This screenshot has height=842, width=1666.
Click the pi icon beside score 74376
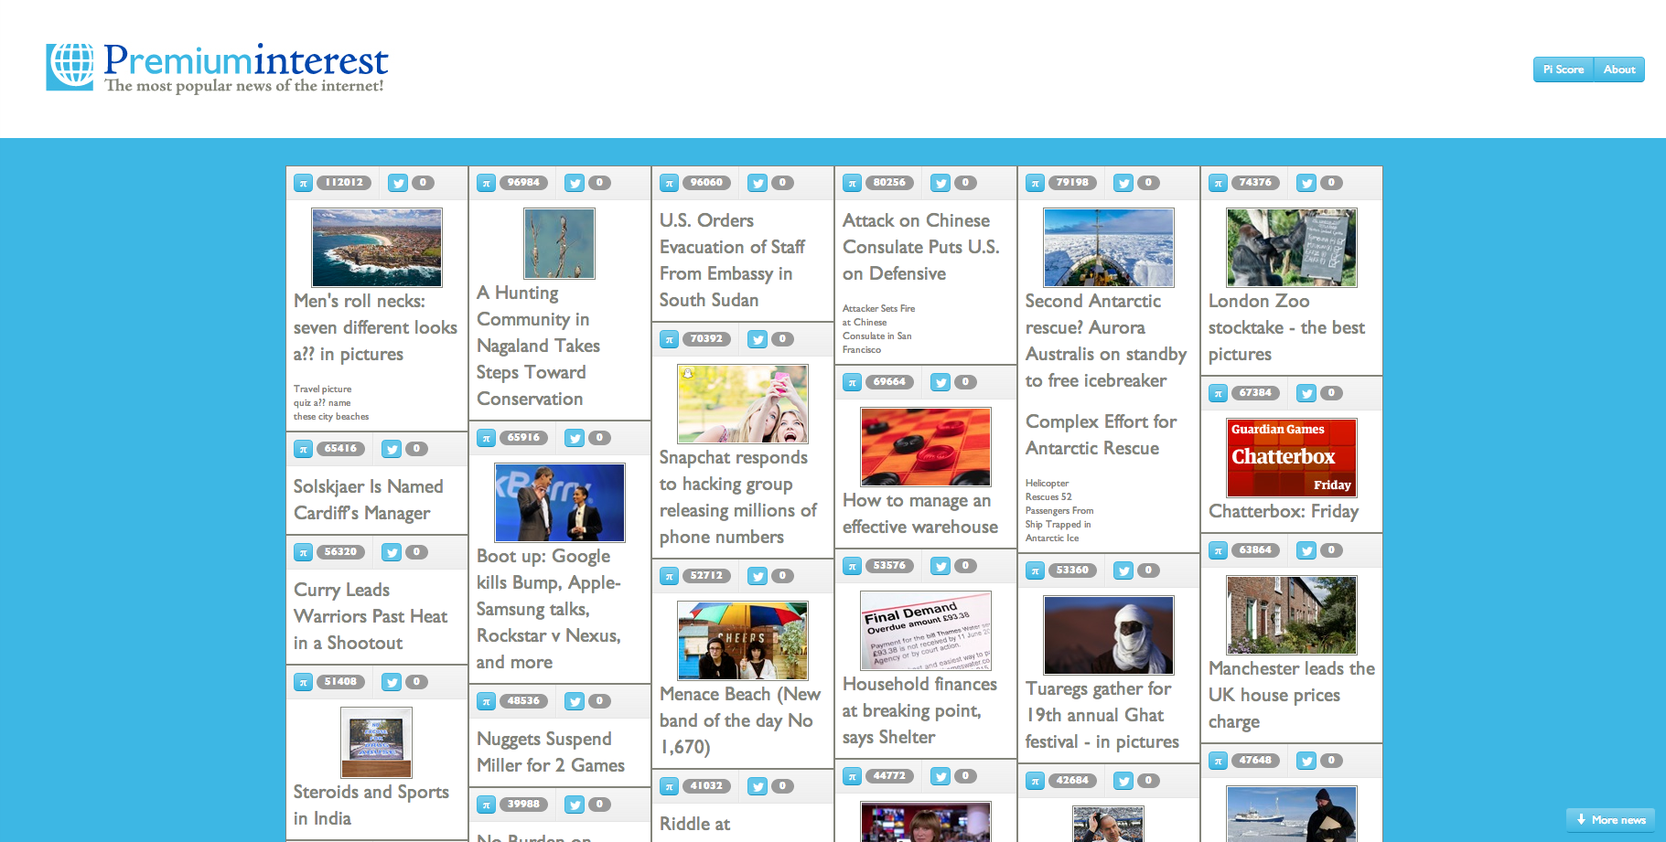pyautogui.click(x=1218, y=183)
